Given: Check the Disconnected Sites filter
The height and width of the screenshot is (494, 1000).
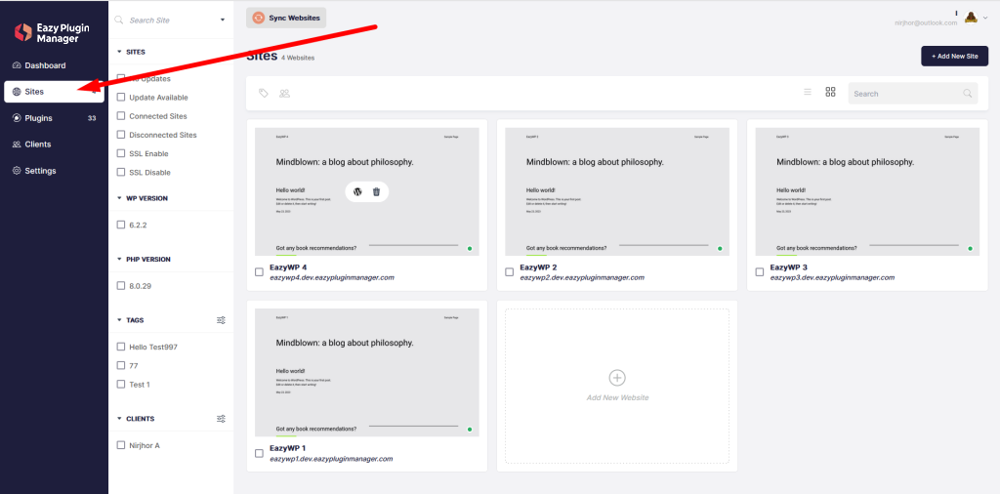Looking at the screenshot, I should 121,135.
